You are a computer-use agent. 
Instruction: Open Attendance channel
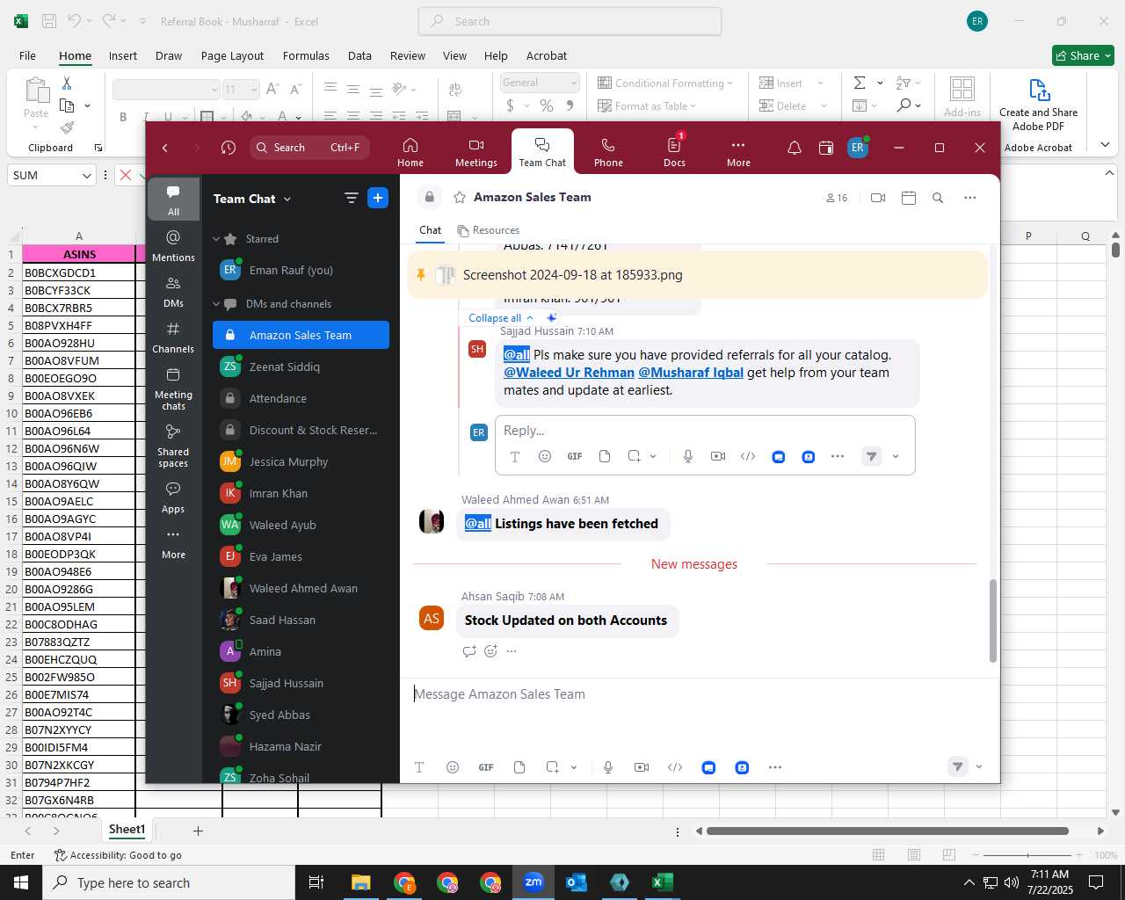[x=301, y=399]
